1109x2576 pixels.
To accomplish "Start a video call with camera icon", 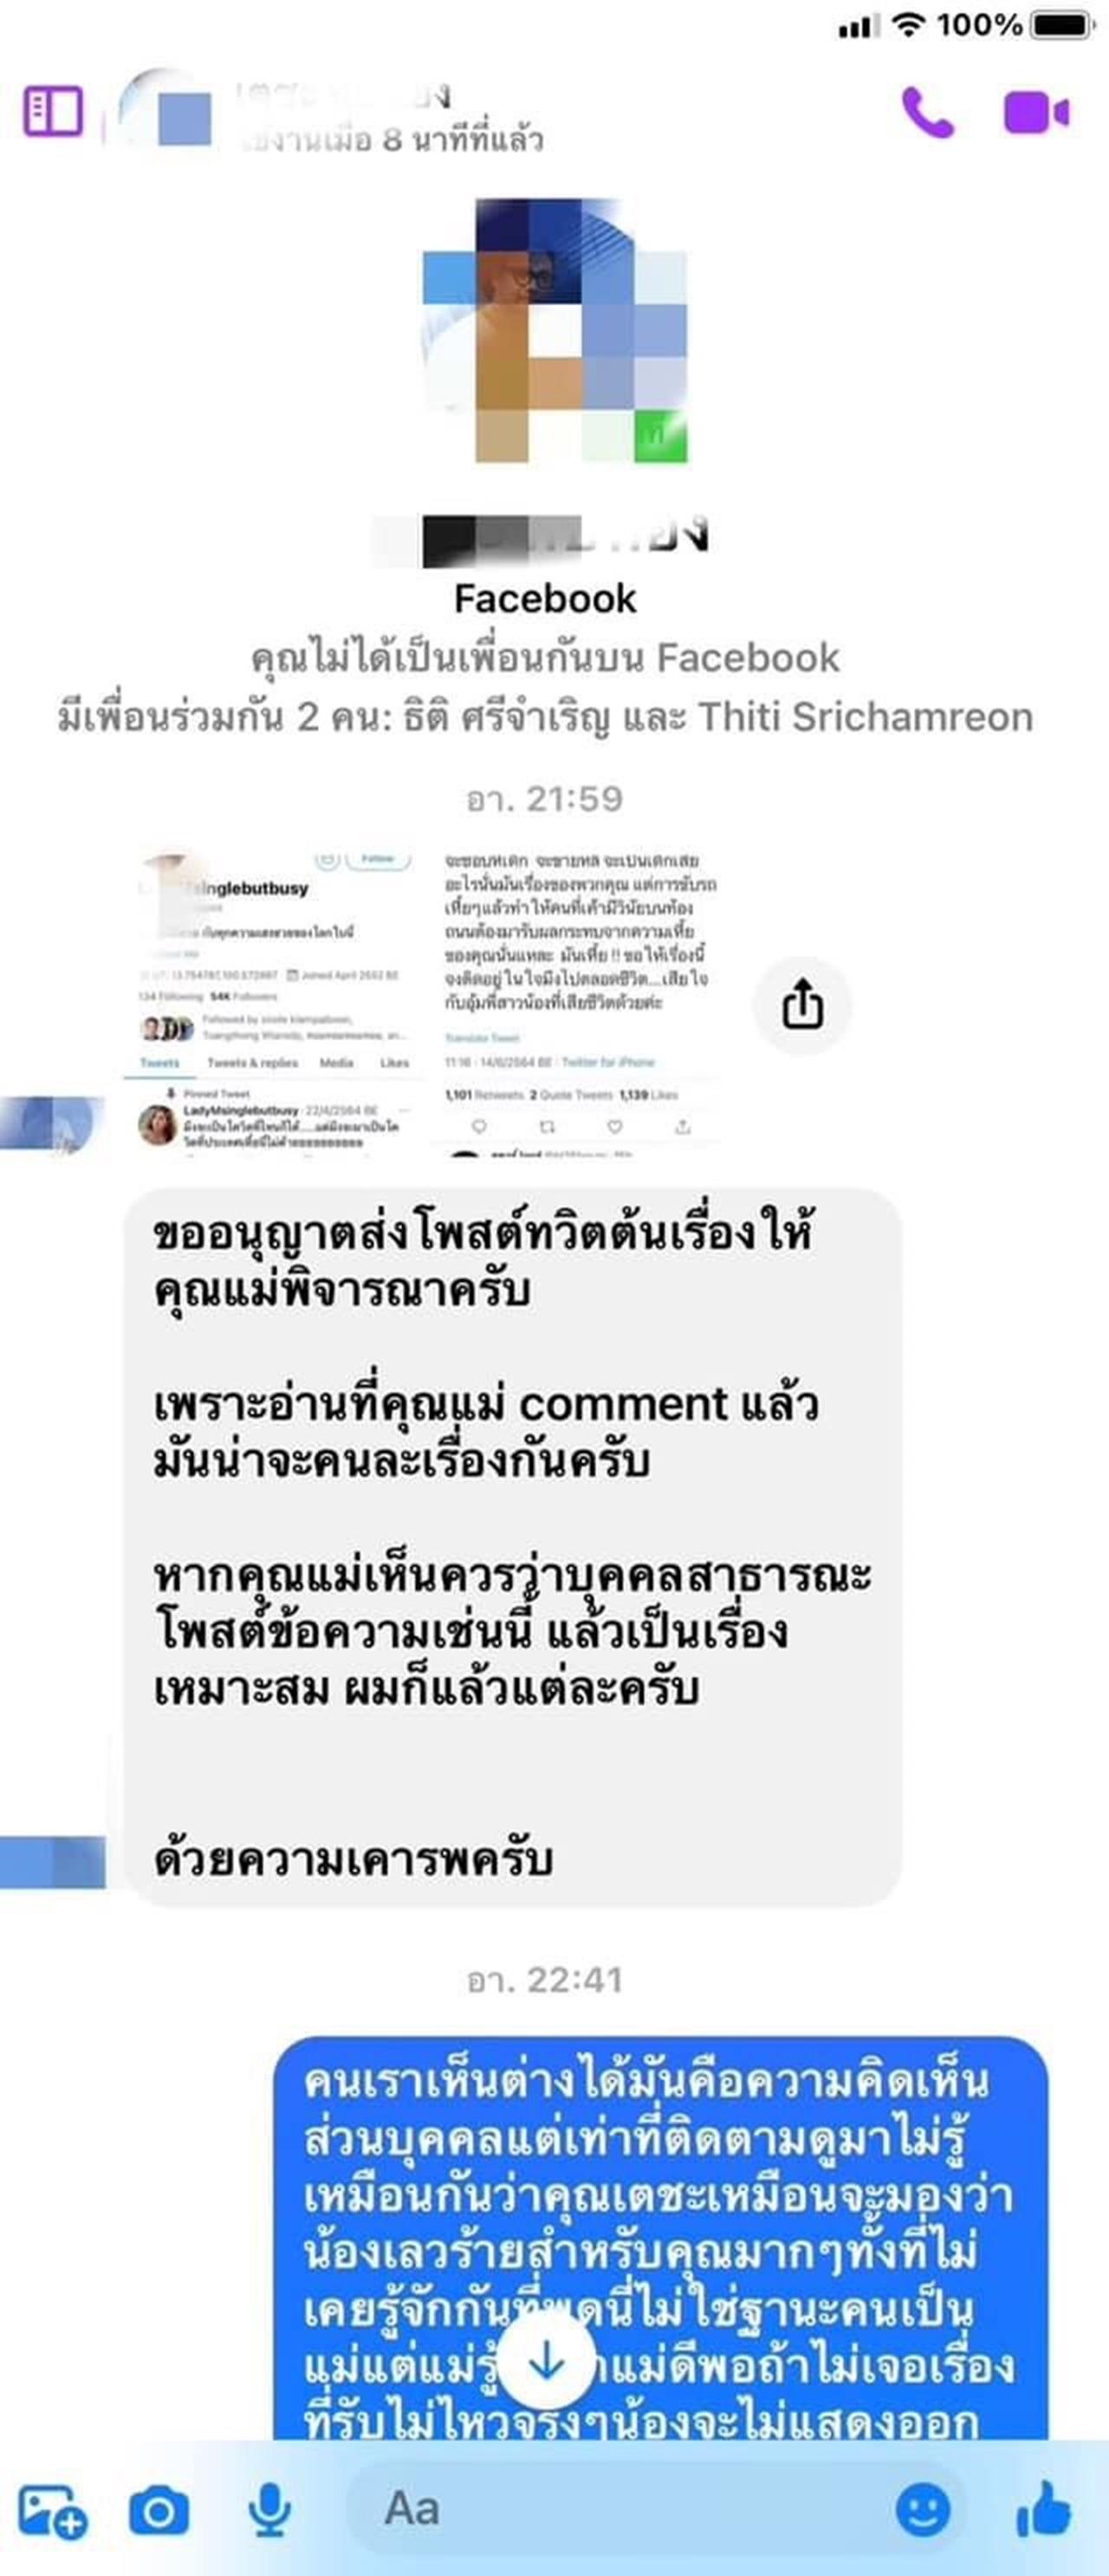I will (x=1036, y=112).
